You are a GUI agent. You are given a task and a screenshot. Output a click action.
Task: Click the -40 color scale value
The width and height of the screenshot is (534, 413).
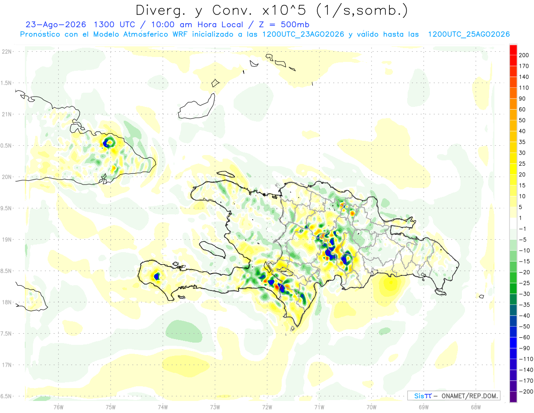click(524, 315)
